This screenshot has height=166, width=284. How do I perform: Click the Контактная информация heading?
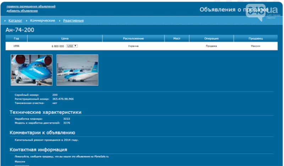38,150
